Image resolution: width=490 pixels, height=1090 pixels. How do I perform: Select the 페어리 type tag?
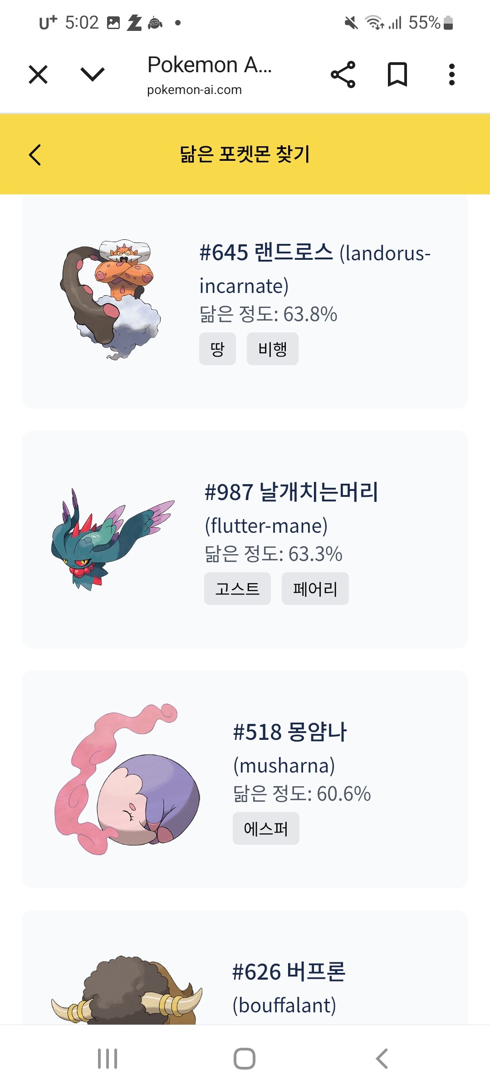315,589
